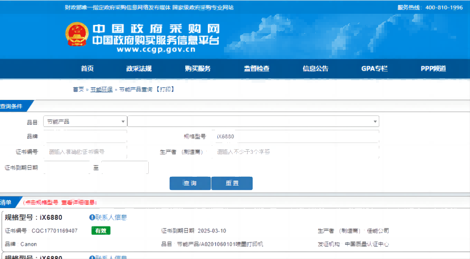This screenshot has width=470, height=259.
Task: Open 信息公告 navigation item
Action: (315, 68)
